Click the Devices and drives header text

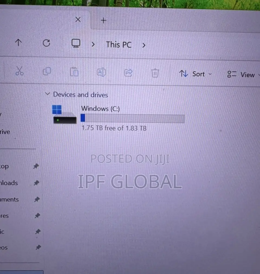[80, 95]
